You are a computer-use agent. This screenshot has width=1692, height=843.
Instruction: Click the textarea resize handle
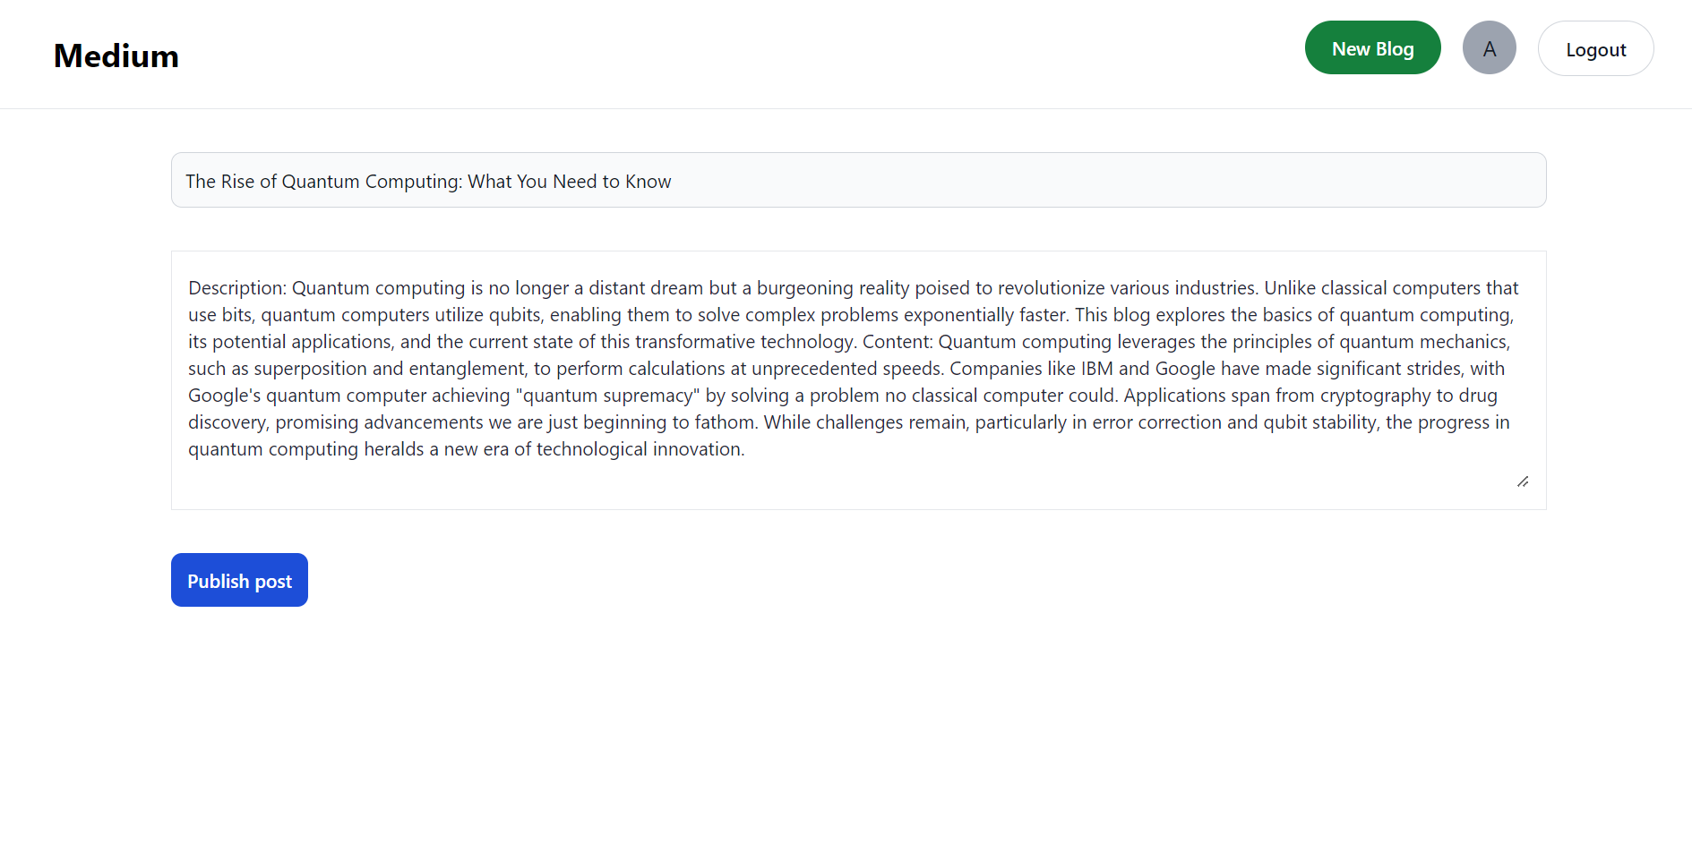tap(1523, 481)
